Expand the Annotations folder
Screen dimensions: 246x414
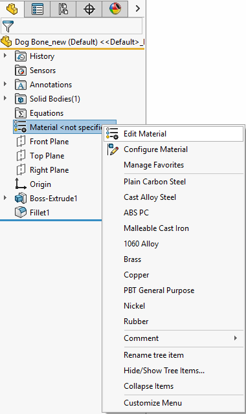point(5,84)
